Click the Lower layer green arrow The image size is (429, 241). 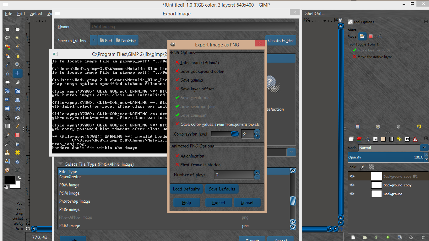[x=388, y=237]
